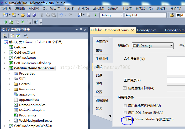Expand the CefGlue.Client project node
The height and width of the screenshot is (129, 185).
4,53
